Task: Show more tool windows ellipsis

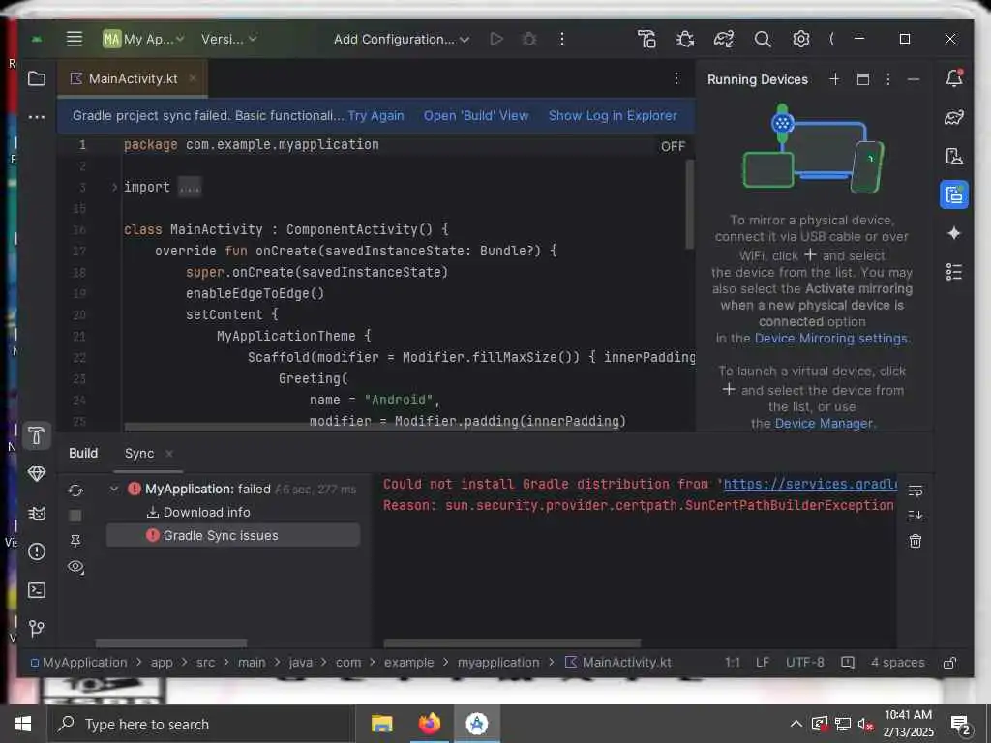Action: (x=37, y=117)
